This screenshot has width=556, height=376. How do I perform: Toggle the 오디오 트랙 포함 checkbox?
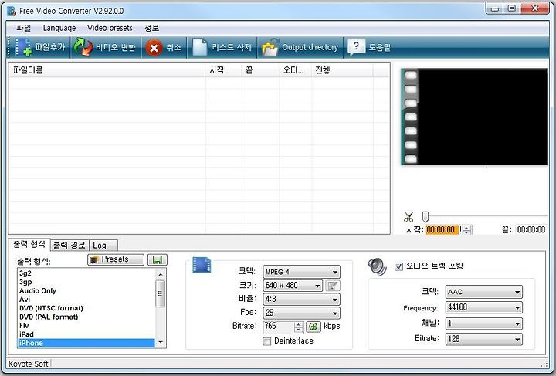click(399, 266)
